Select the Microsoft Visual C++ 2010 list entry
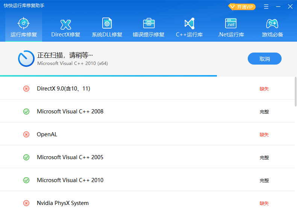297x211 pixels. (x=70, y=180)
